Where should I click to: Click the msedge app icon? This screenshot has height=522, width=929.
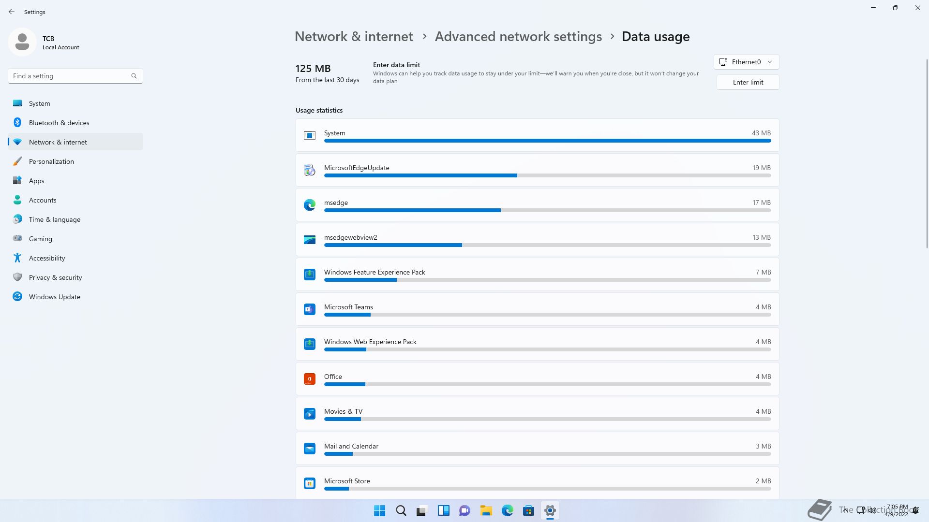point(310,205)
